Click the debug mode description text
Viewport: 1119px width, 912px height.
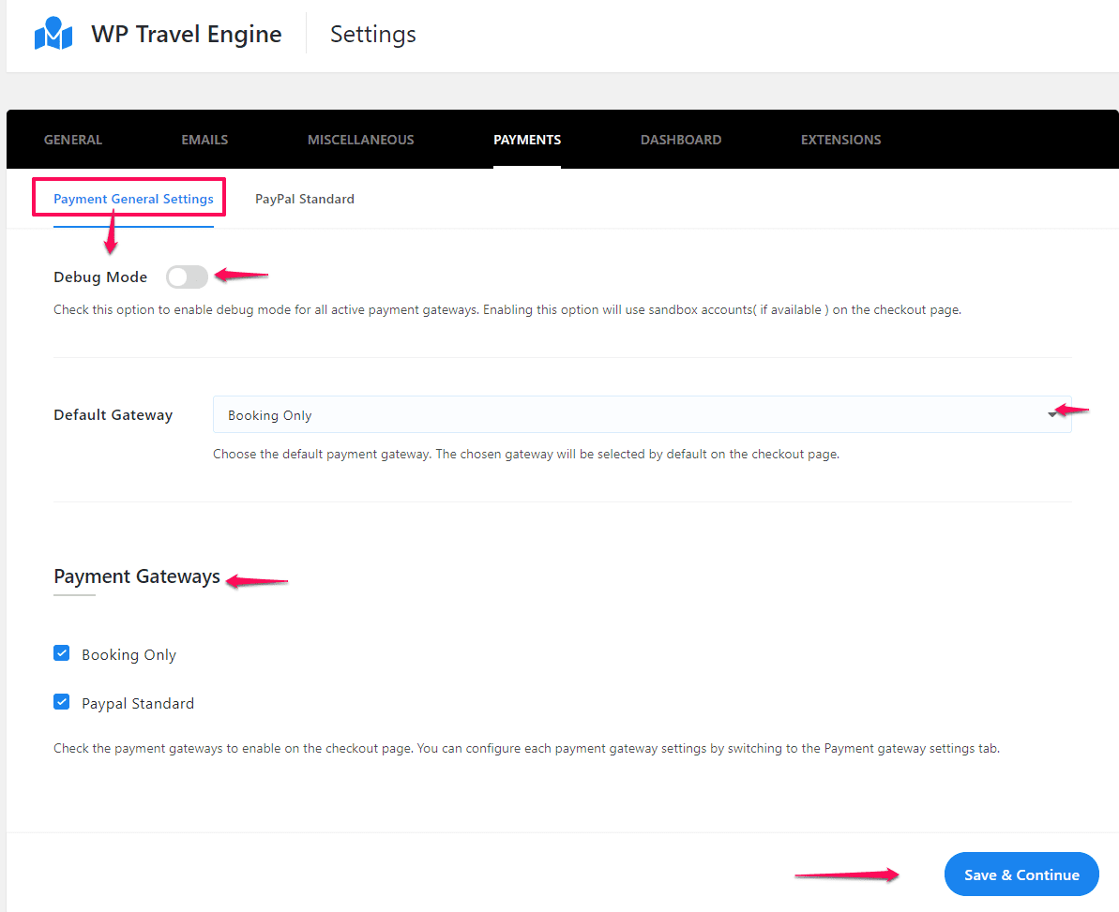coord(507,309)
